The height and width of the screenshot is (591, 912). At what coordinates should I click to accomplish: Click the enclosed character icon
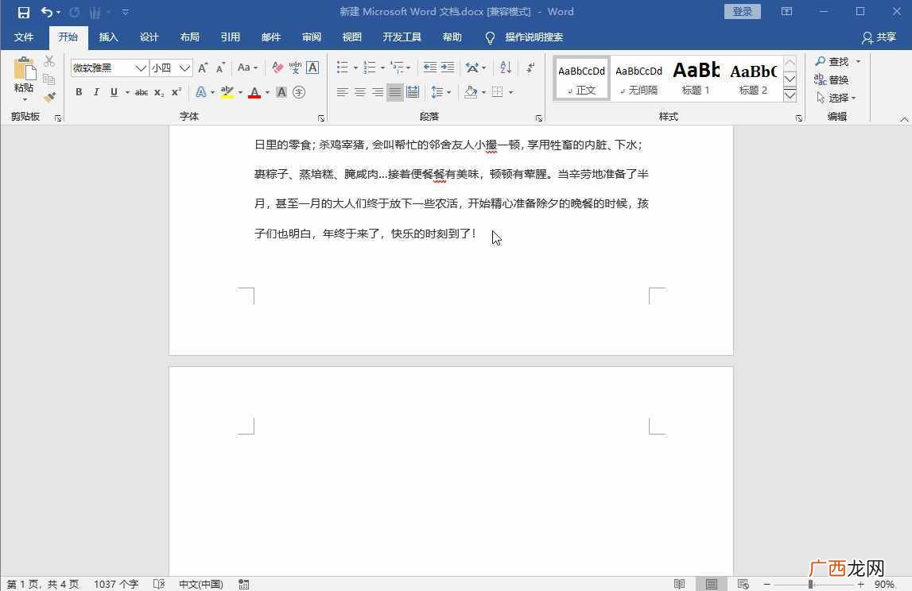299,92
